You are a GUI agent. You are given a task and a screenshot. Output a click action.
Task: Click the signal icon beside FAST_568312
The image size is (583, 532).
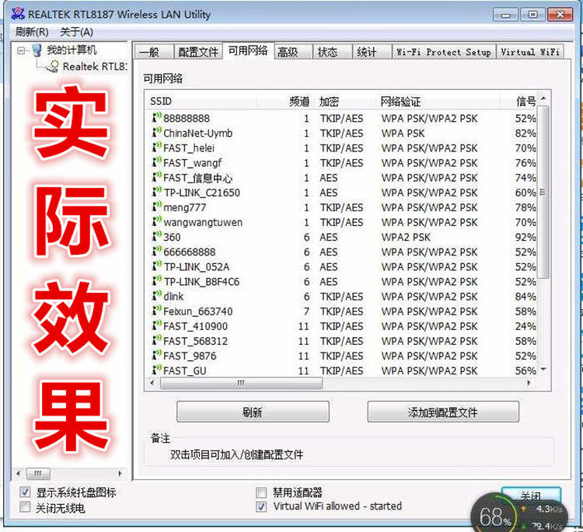156,341
